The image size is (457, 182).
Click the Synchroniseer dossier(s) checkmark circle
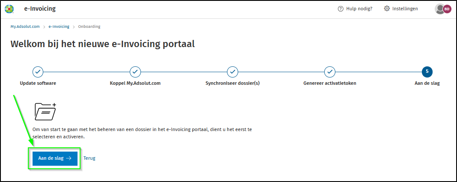coord(232,72)
